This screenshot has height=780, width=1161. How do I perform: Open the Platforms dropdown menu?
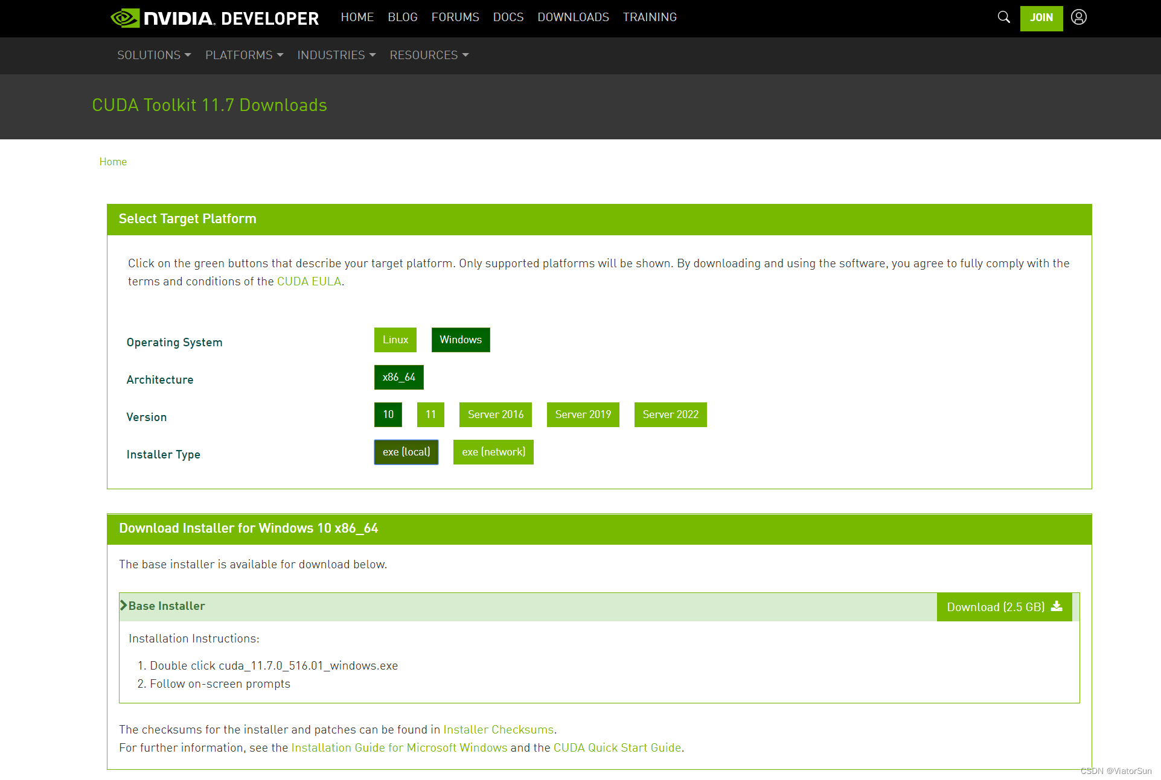[x=244, y=55]
